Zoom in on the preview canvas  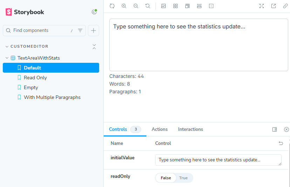[124, 6]
